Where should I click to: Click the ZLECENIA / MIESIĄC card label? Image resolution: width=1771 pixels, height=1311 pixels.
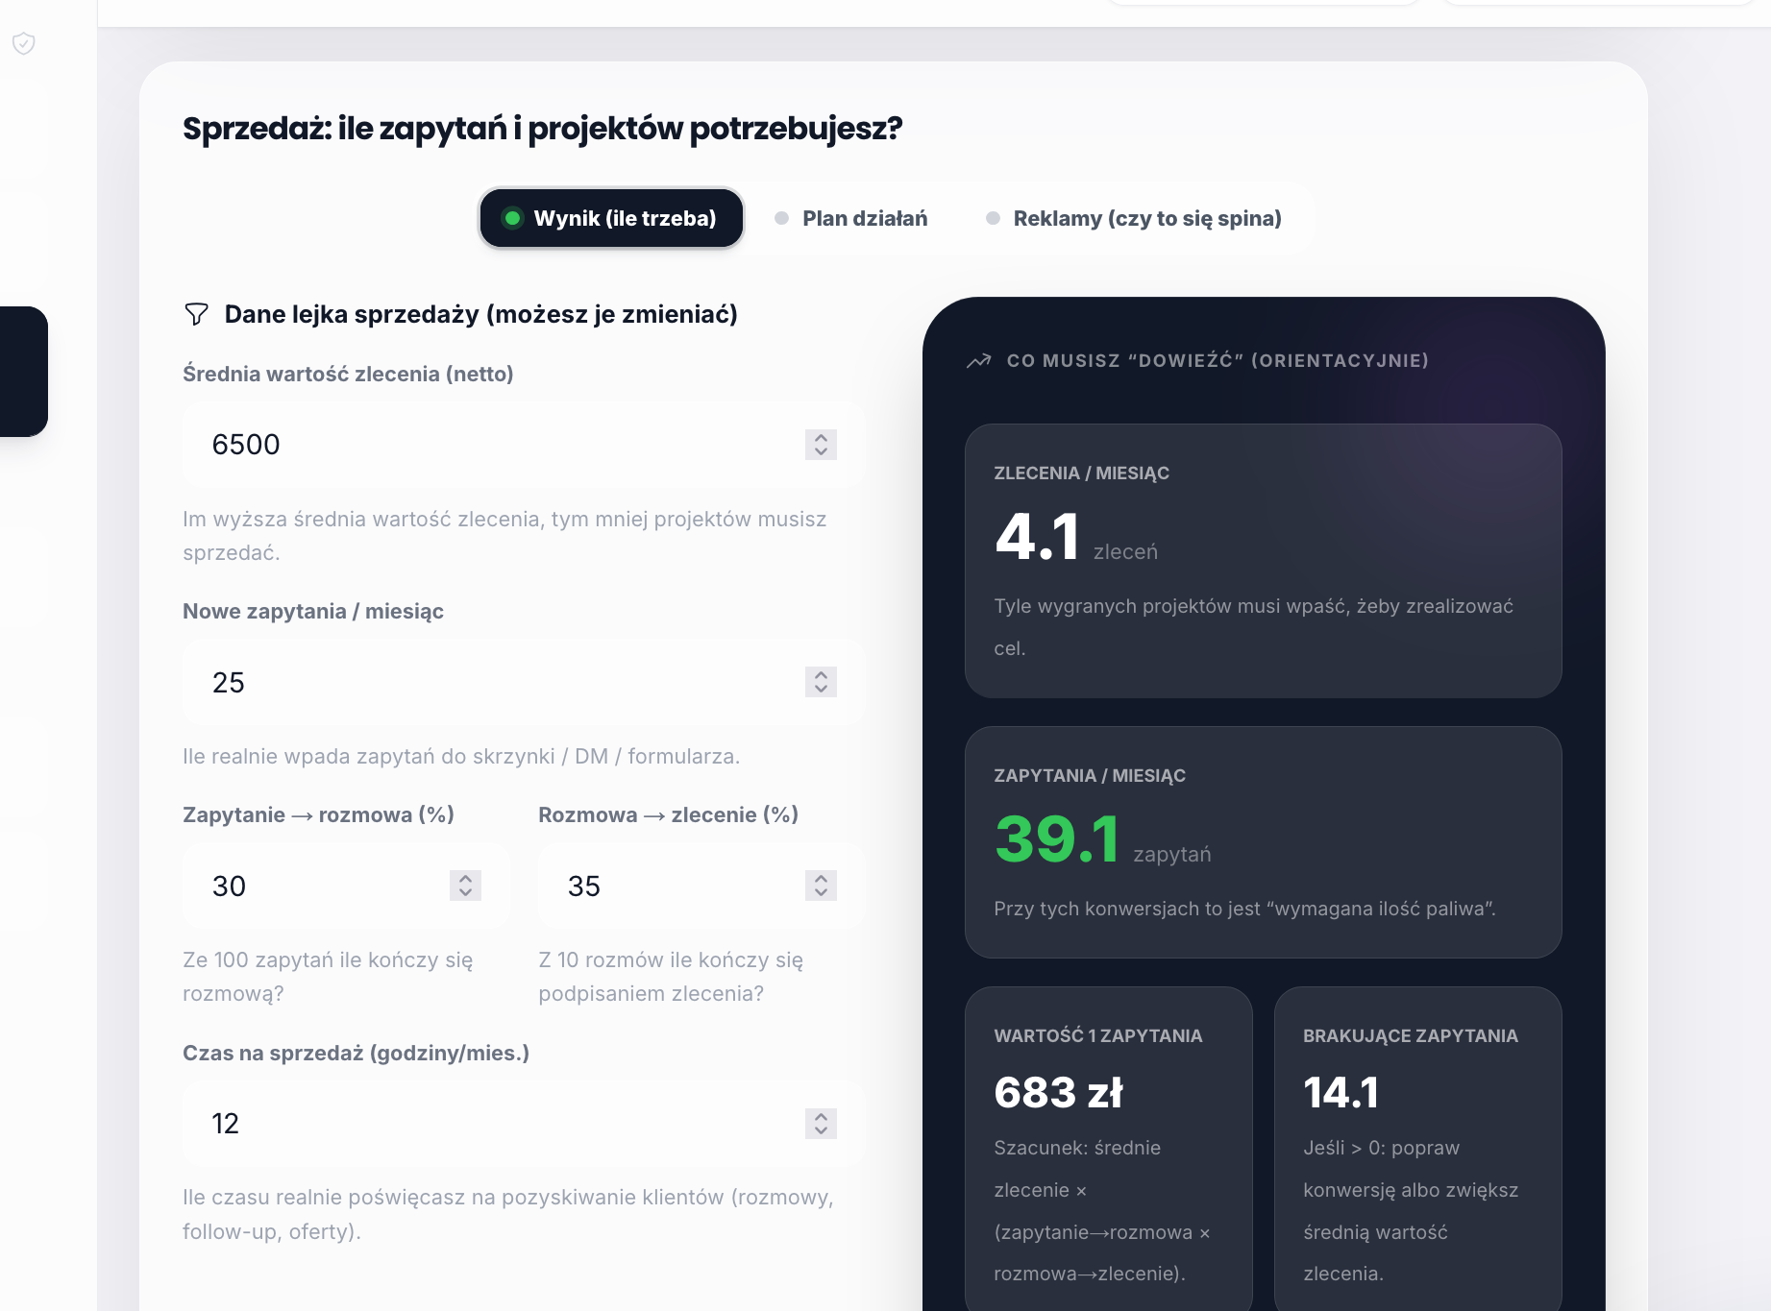pyautogui.click(x=1081, y=473)
